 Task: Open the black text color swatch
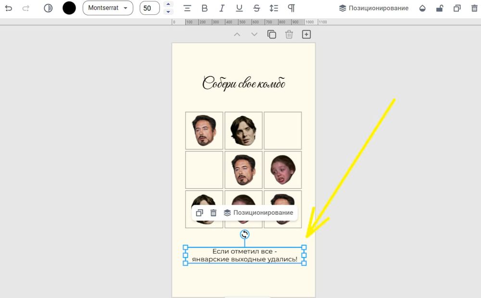(69, 8)
